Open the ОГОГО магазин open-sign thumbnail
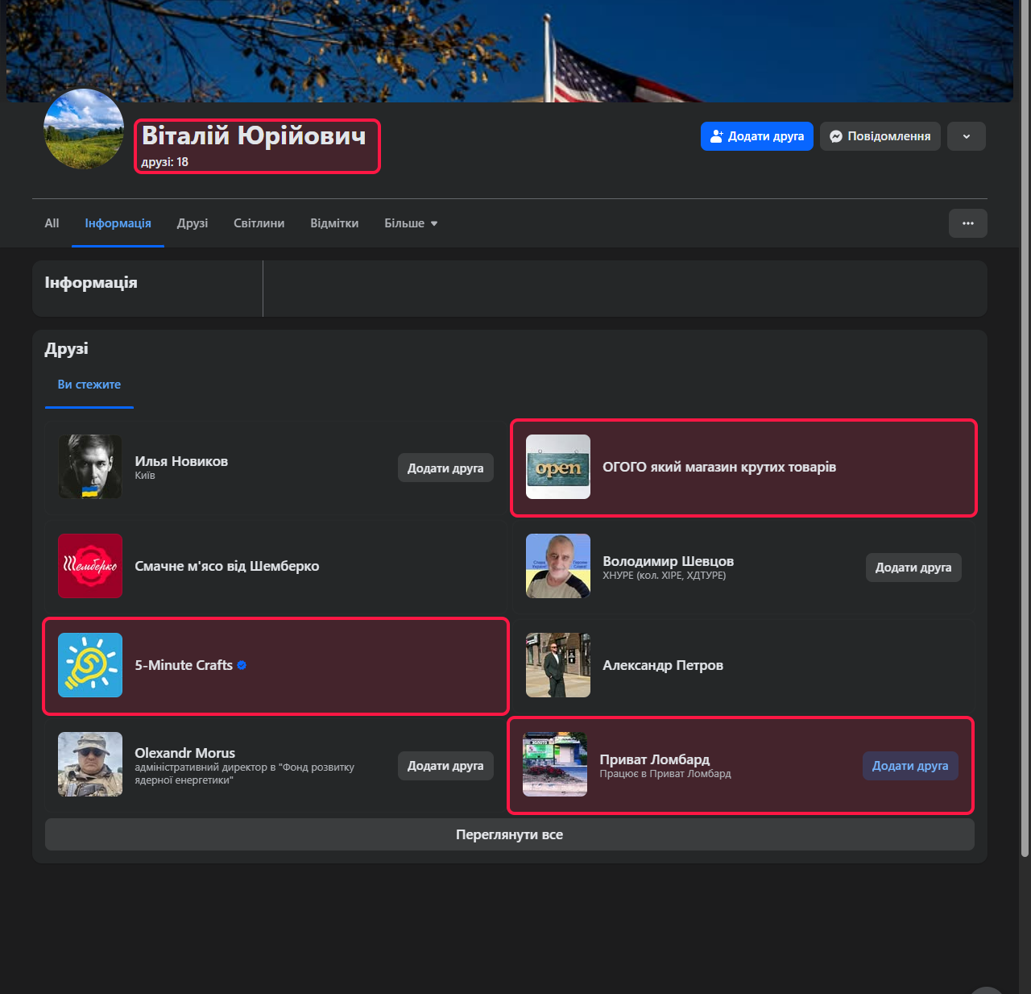 click(x=558, y=467)
